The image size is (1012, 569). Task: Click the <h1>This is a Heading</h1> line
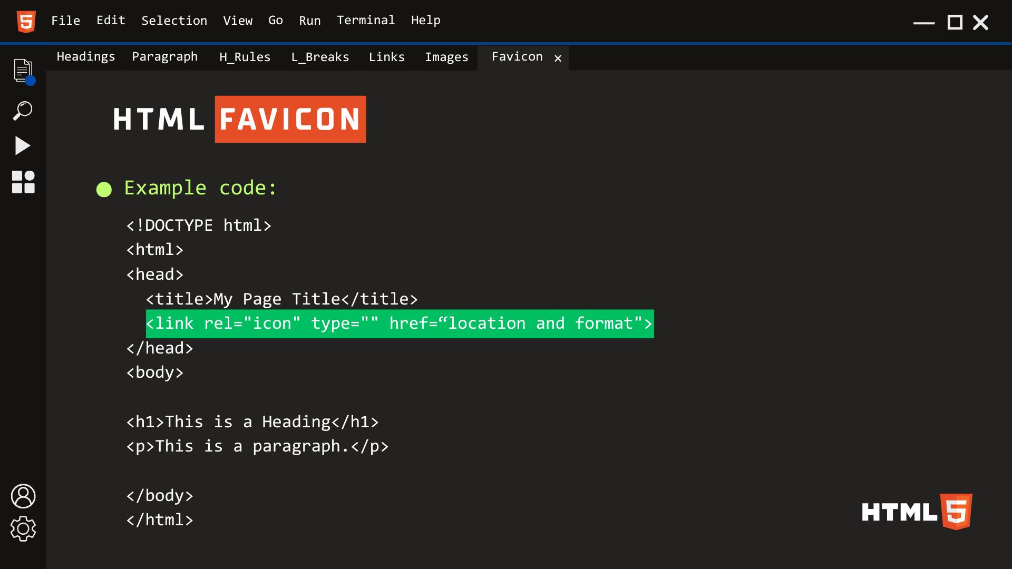click(252, 422)
